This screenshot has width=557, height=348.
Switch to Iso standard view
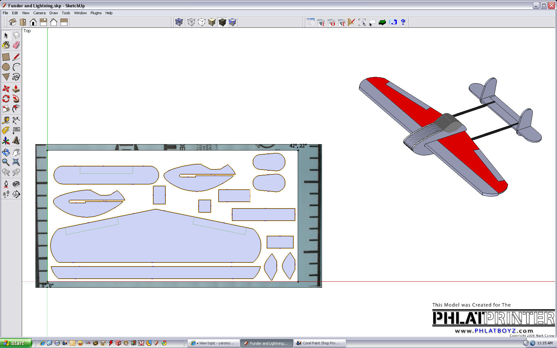point(13,22)
